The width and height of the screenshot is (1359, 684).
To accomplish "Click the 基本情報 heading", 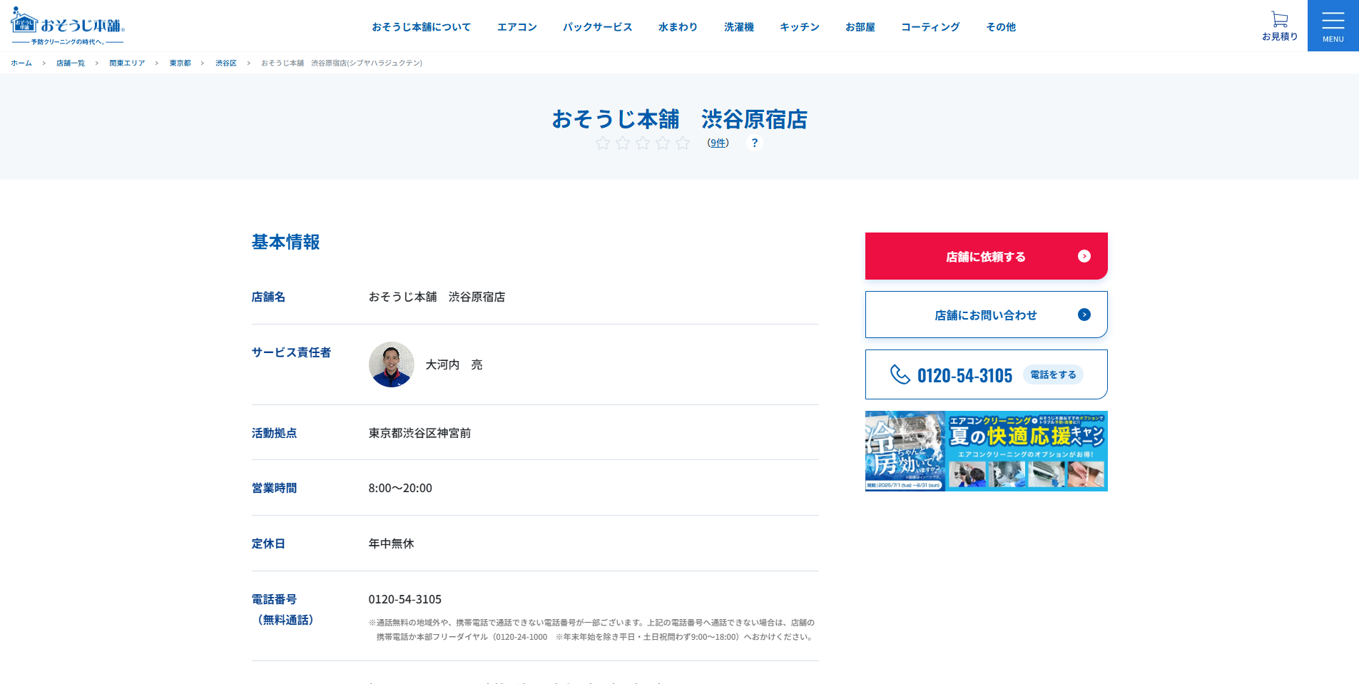I will (286, 243).
